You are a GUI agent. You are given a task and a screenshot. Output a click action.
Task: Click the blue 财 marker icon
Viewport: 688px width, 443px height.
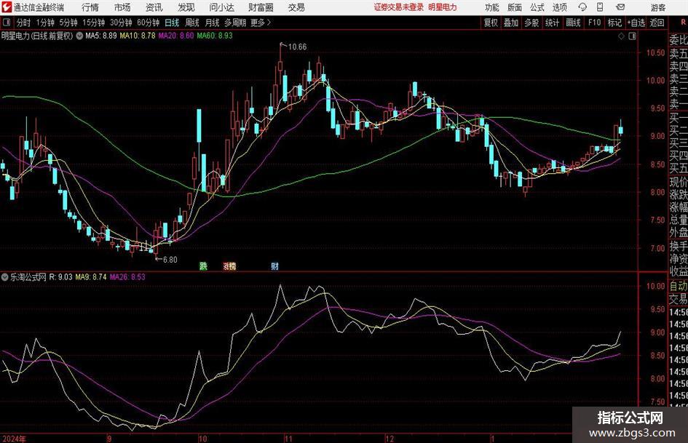coord(274,266)
